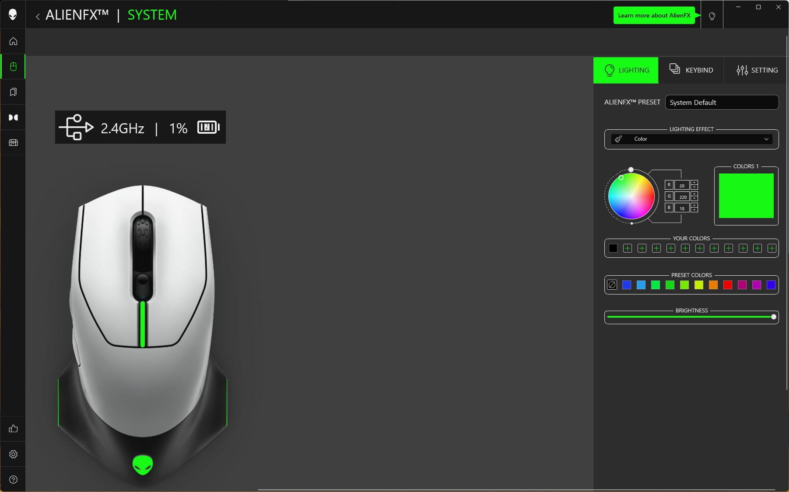Minimize the window
The height and width of the screenshot is (492, 789).
(x=738, y=7)
